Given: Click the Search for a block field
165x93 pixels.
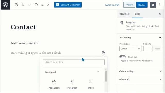Looking at the screenshot, I should 74,62.
